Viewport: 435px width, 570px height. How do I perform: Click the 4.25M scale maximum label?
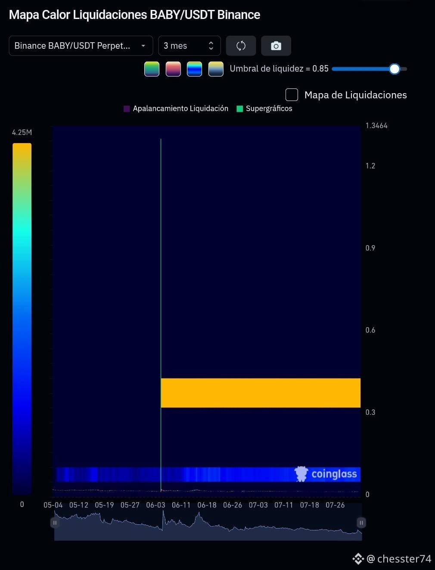click(22, 132)
